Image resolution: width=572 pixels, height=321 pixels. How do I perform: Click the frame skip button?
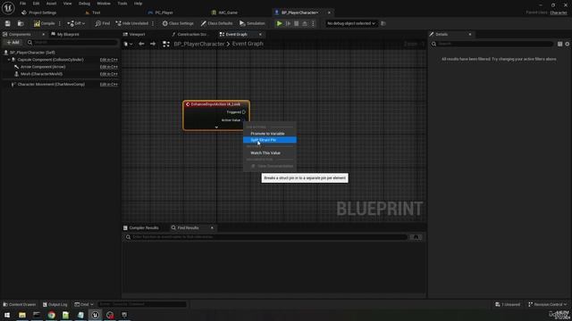[x=288, y=23]
